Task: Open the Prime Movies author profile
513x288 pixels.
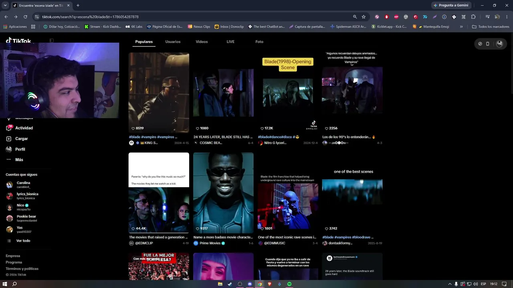Action: (x=209, y=243)
